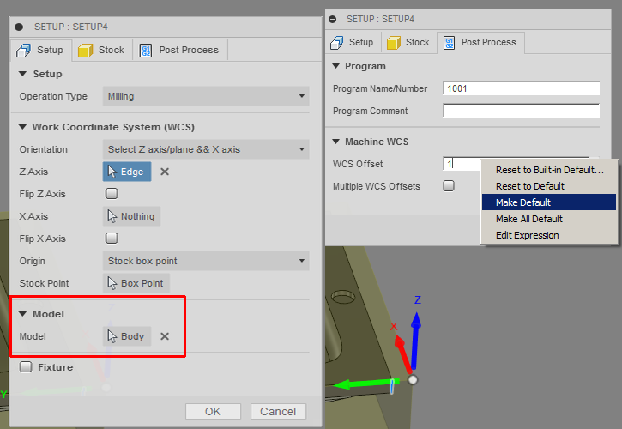Click the white WCS origin point
The image size is (622, 429).
pyautogui.click(x=413, y=380)
